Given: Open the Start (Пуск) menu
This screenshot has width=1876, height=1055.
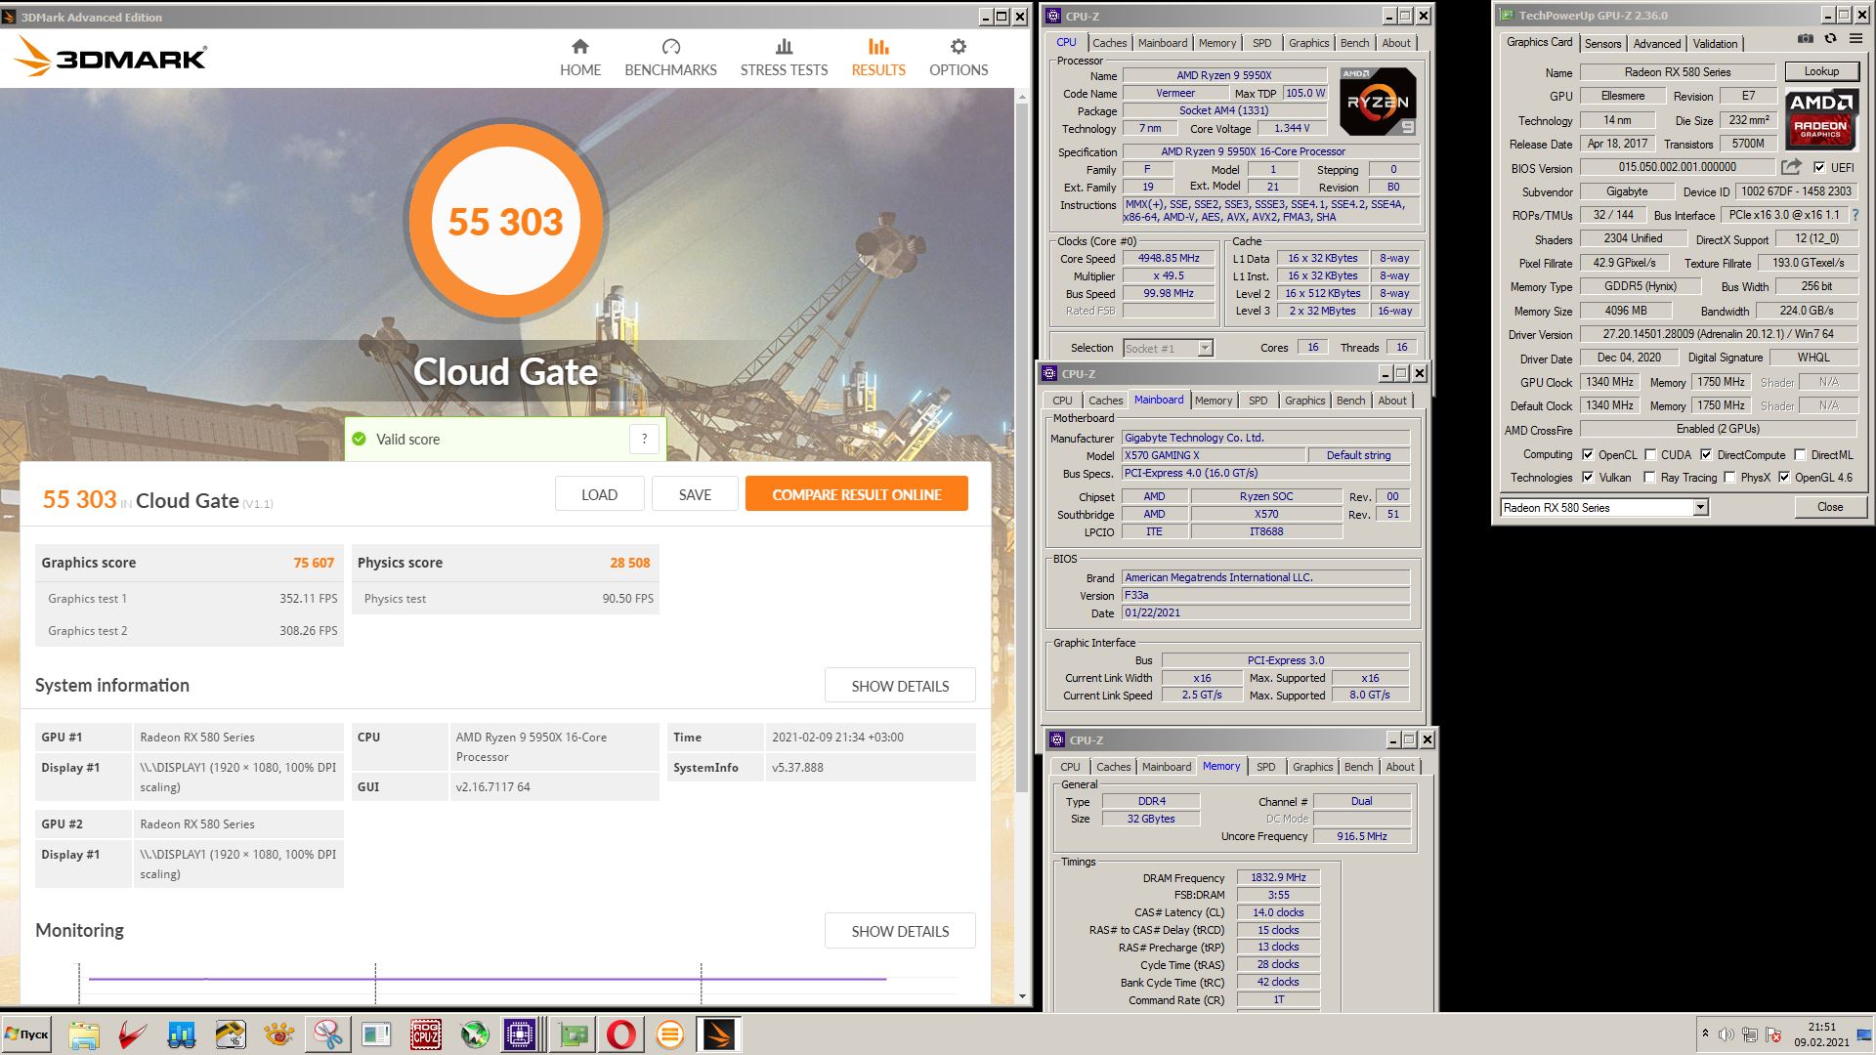Looking at the screenshot, I should pos(26,1034).
